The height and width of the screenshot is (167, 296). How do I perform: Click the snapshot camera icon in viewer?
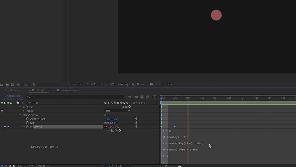[x=152, y=84]
